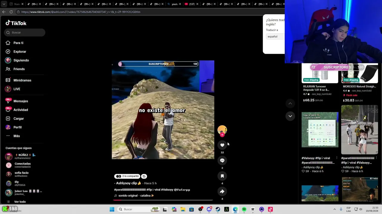Screen dimensions: 382x214
Task: Click the ESP LAA language indicator
Action: (349, 209)
